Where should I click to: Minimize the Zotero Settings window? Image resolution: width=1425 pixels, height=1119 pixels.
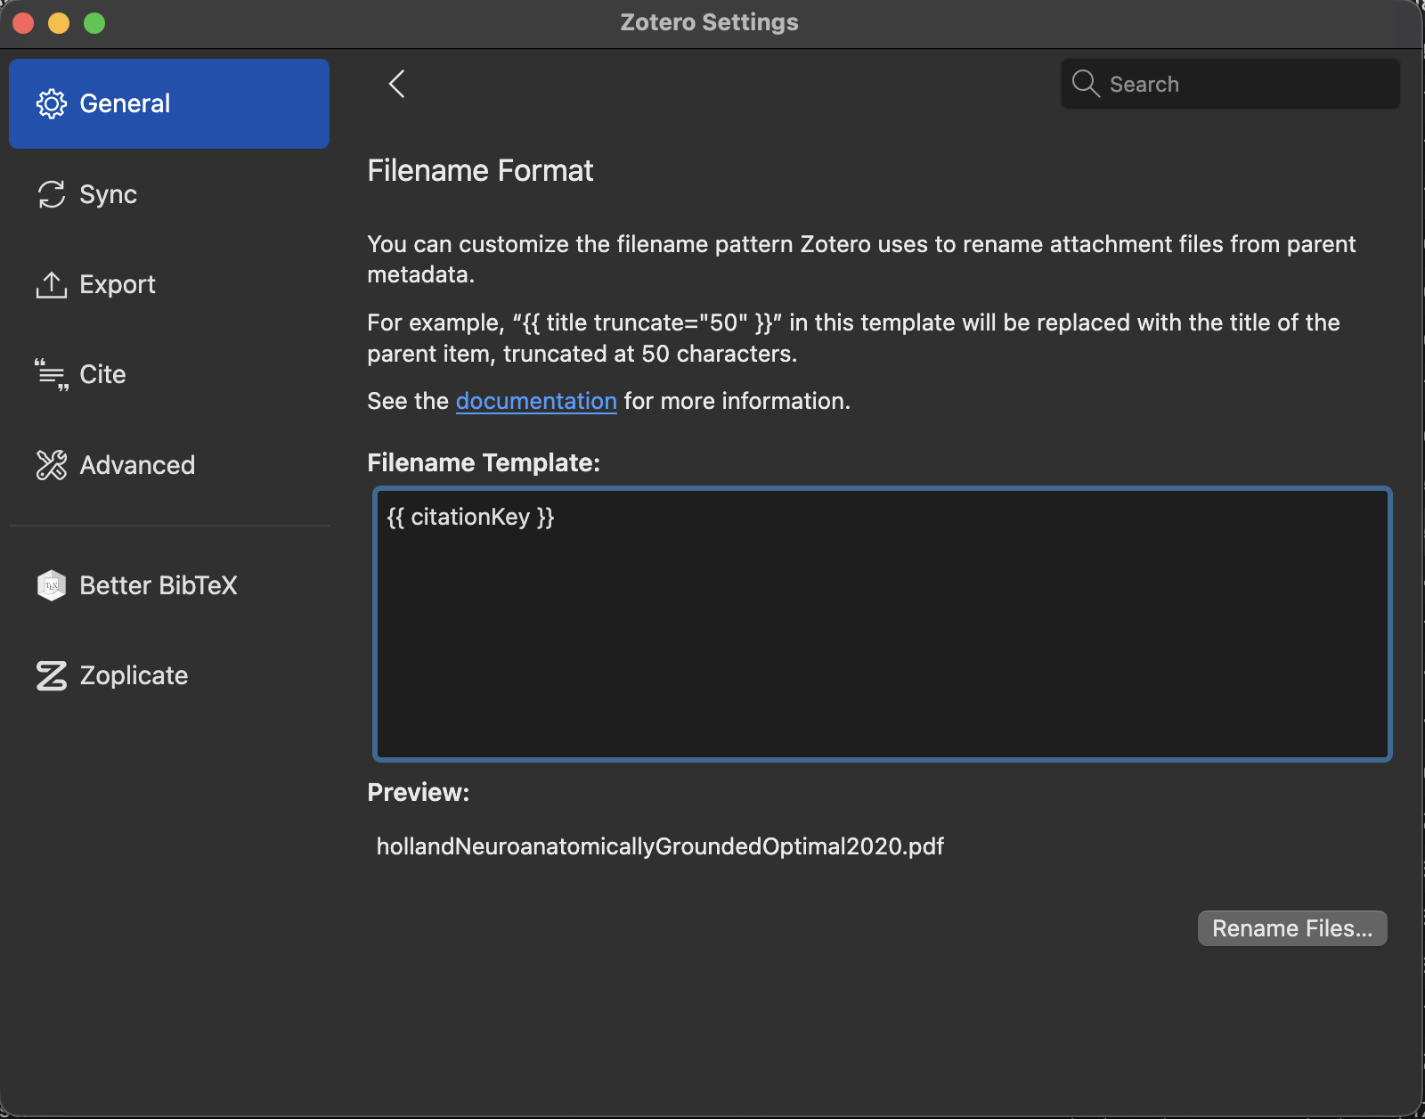click(x=59, y=23)
